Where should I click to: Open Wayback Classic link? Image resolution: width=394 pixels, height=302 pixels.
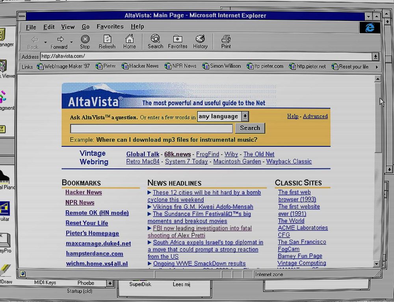(x=289, y=161)
